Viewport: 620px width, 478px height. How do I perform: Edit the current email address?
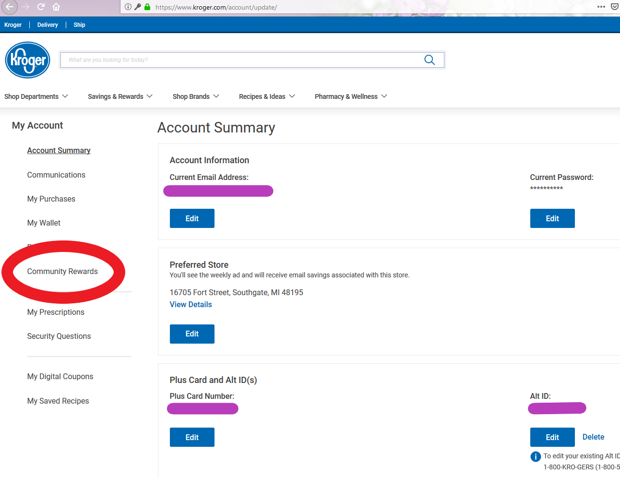192,218
